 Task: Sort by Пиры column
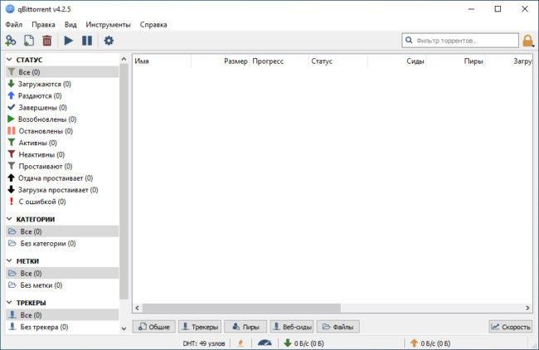tap(456, 61)
